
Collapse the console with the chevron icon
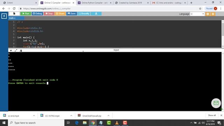click(11, 50)
